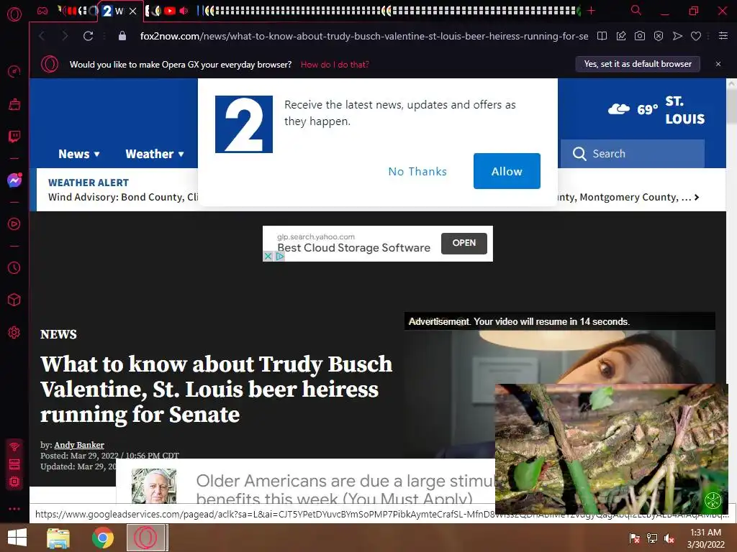The width and height of the screenshot is (737, 552).
Task: Click the picture-in-picture video thumbnail
Action: 612,448
